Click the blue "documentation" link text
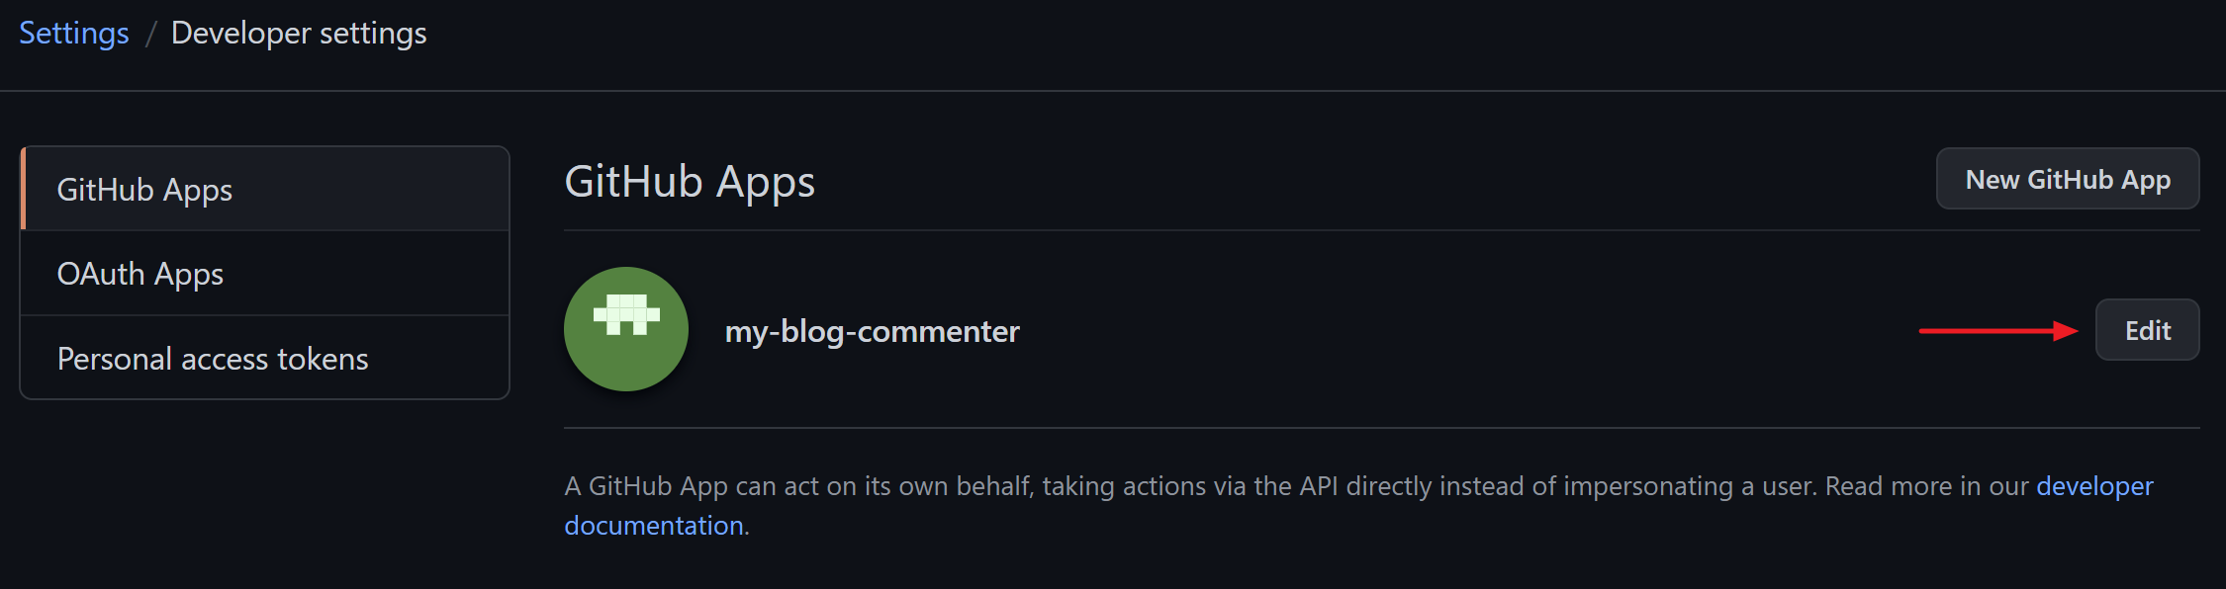The image size is (2226, 589). coord(654,525)
